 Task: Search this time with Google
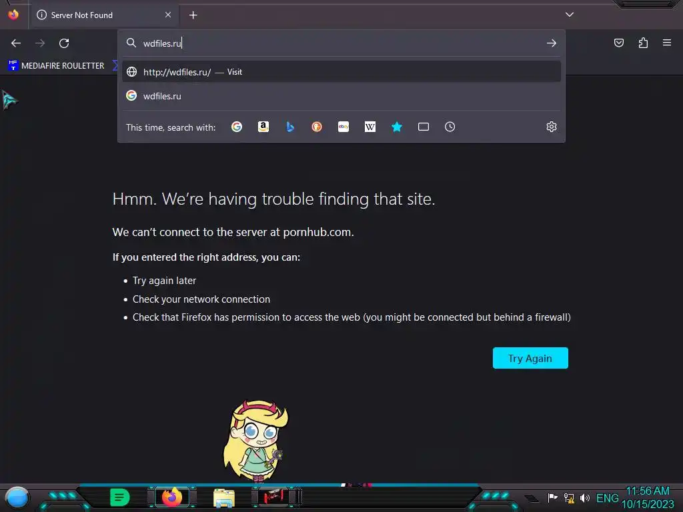[237, 127]
